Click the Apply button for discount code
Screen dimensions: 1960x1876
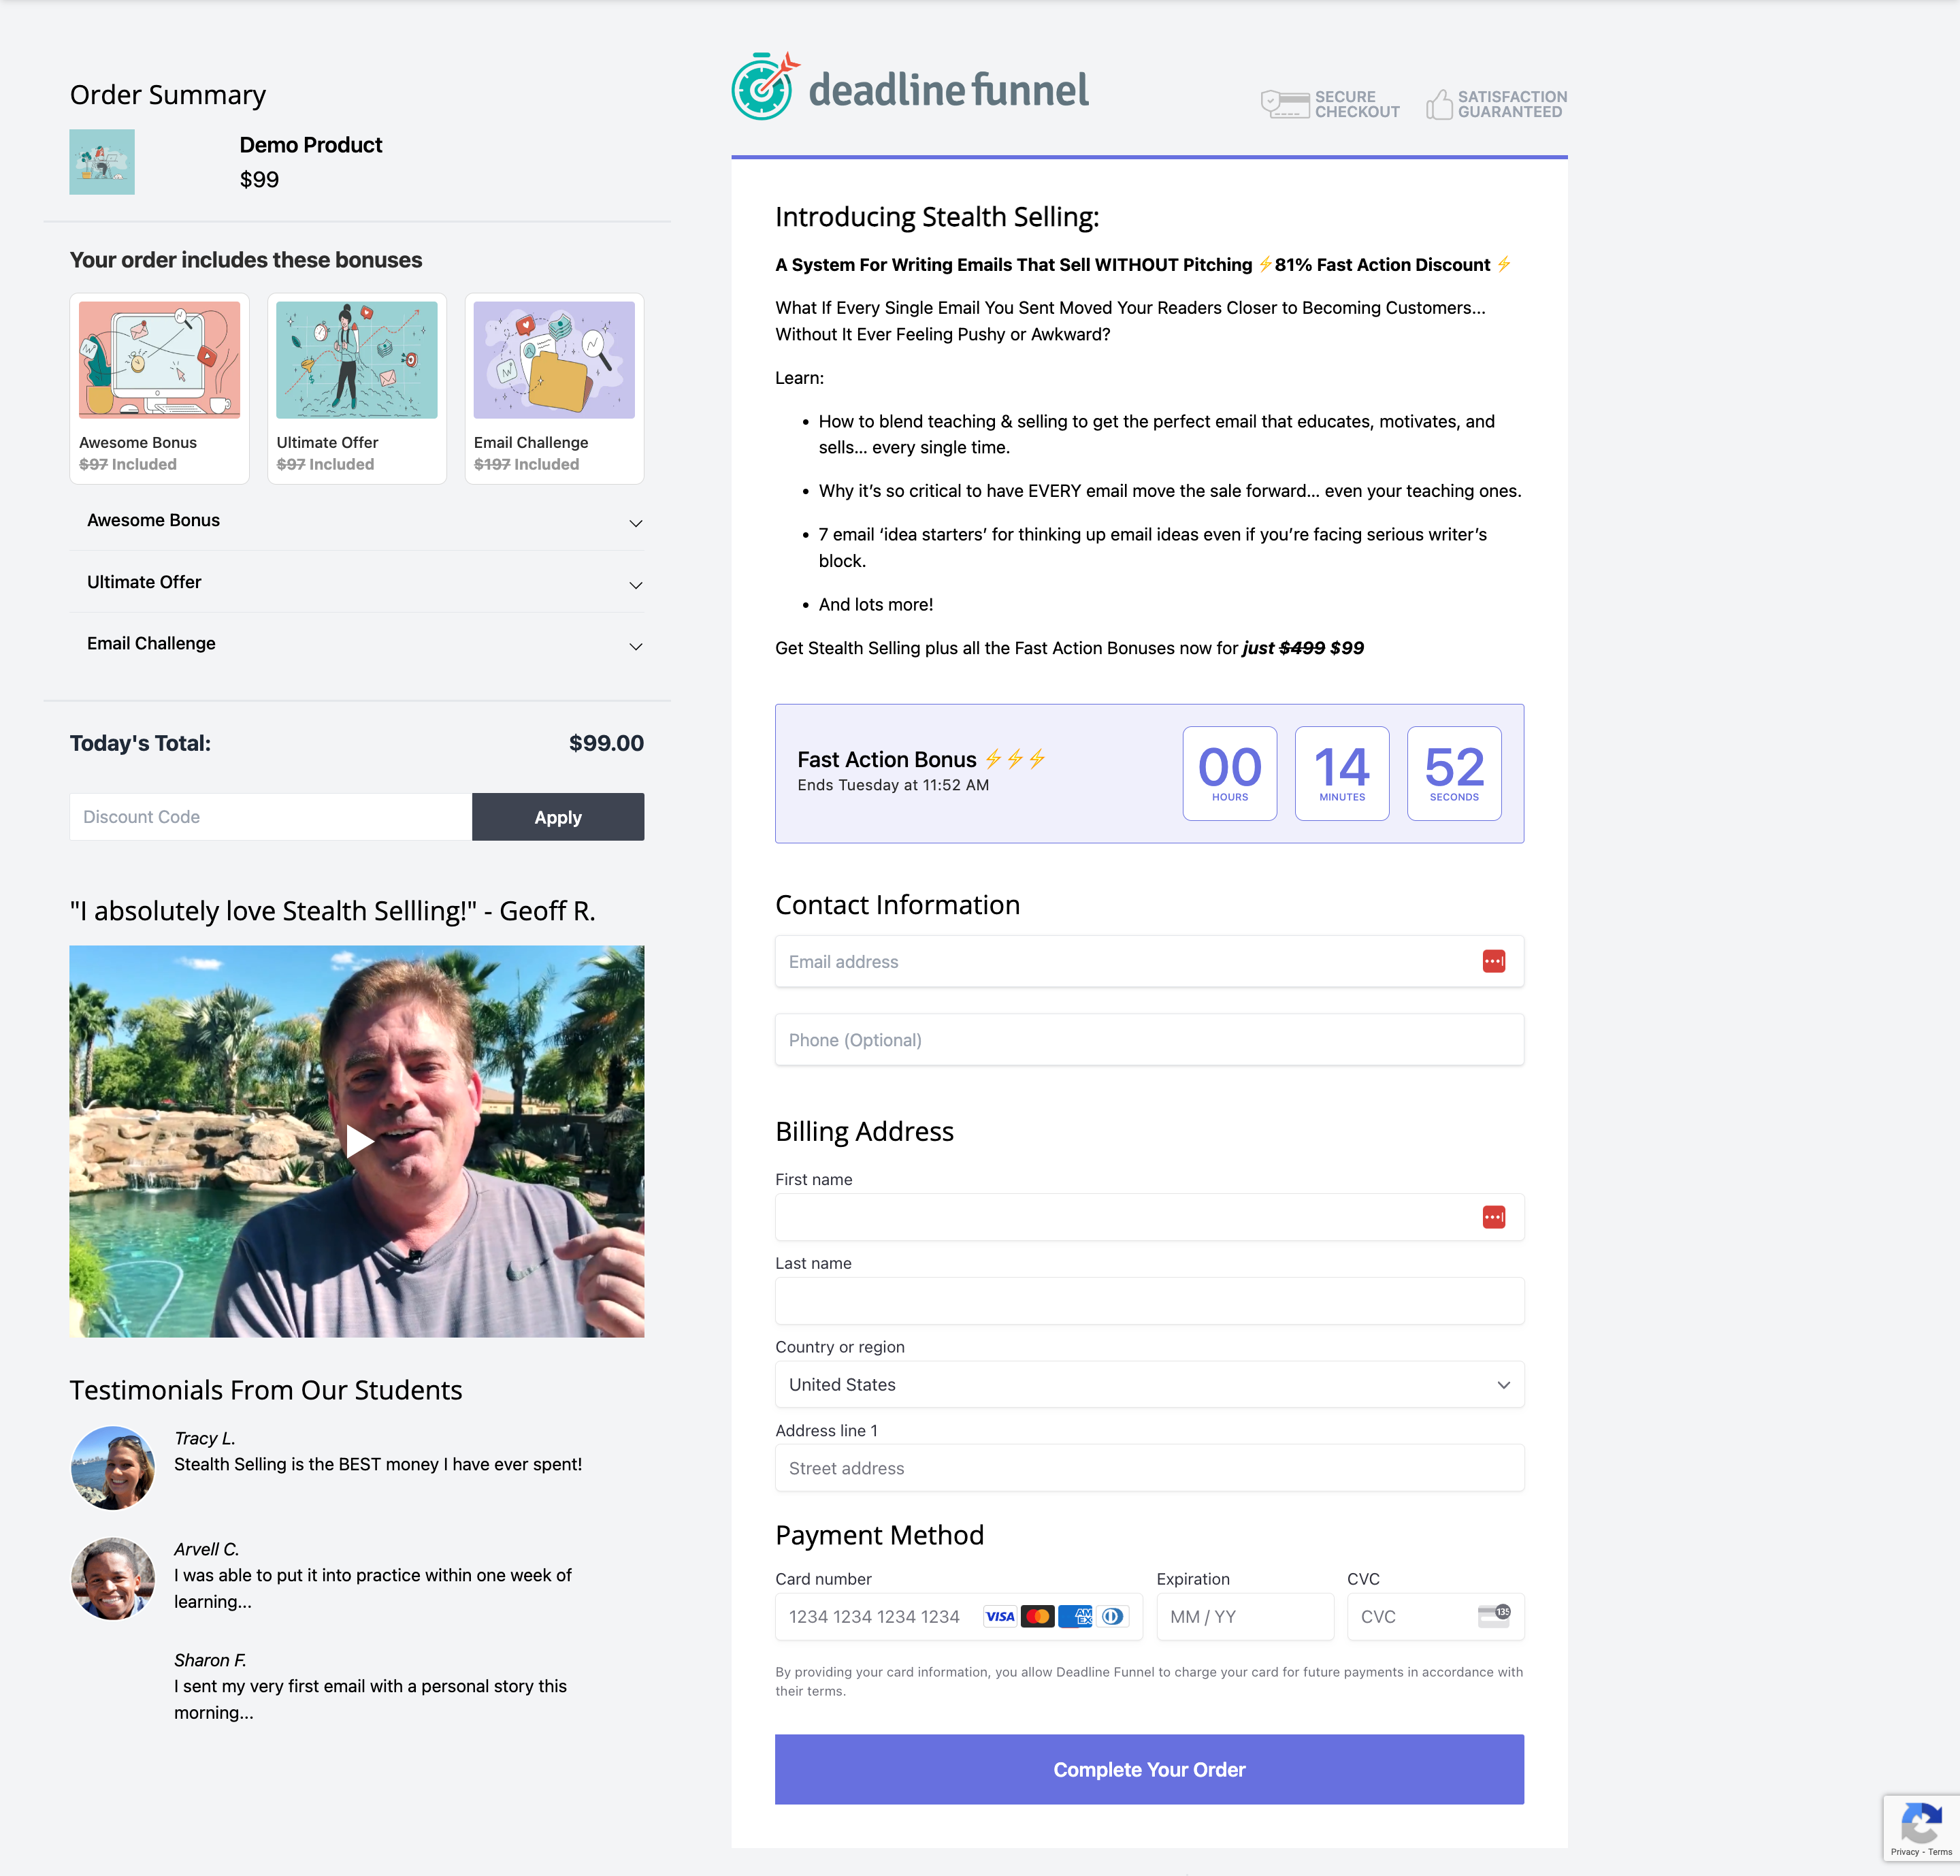tap(557, 817)
